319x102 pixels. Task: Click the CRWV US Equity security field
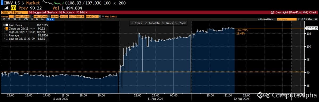coord(14,12)
